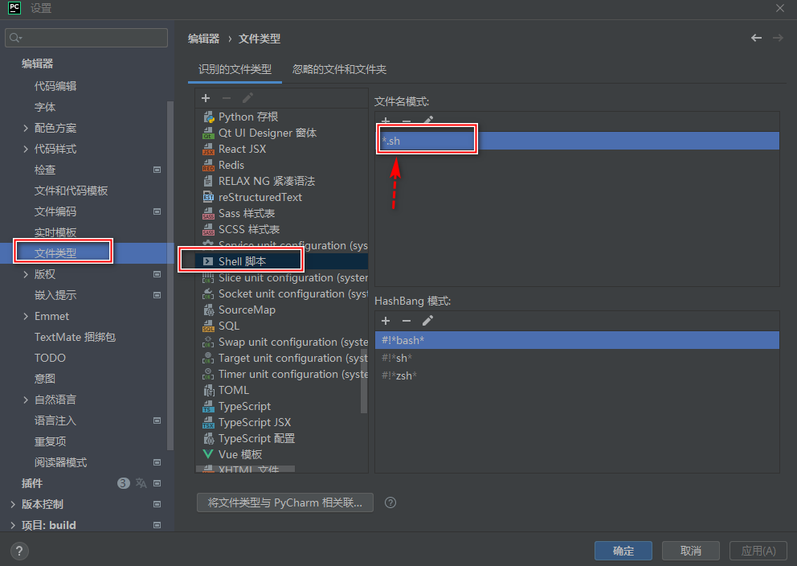Expand 项目: build settings section
Viewport: 797px width, 566px height.
pos(13,525)
